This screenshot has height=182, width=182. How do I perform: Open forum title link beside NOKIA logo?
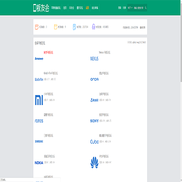[49, 157]
